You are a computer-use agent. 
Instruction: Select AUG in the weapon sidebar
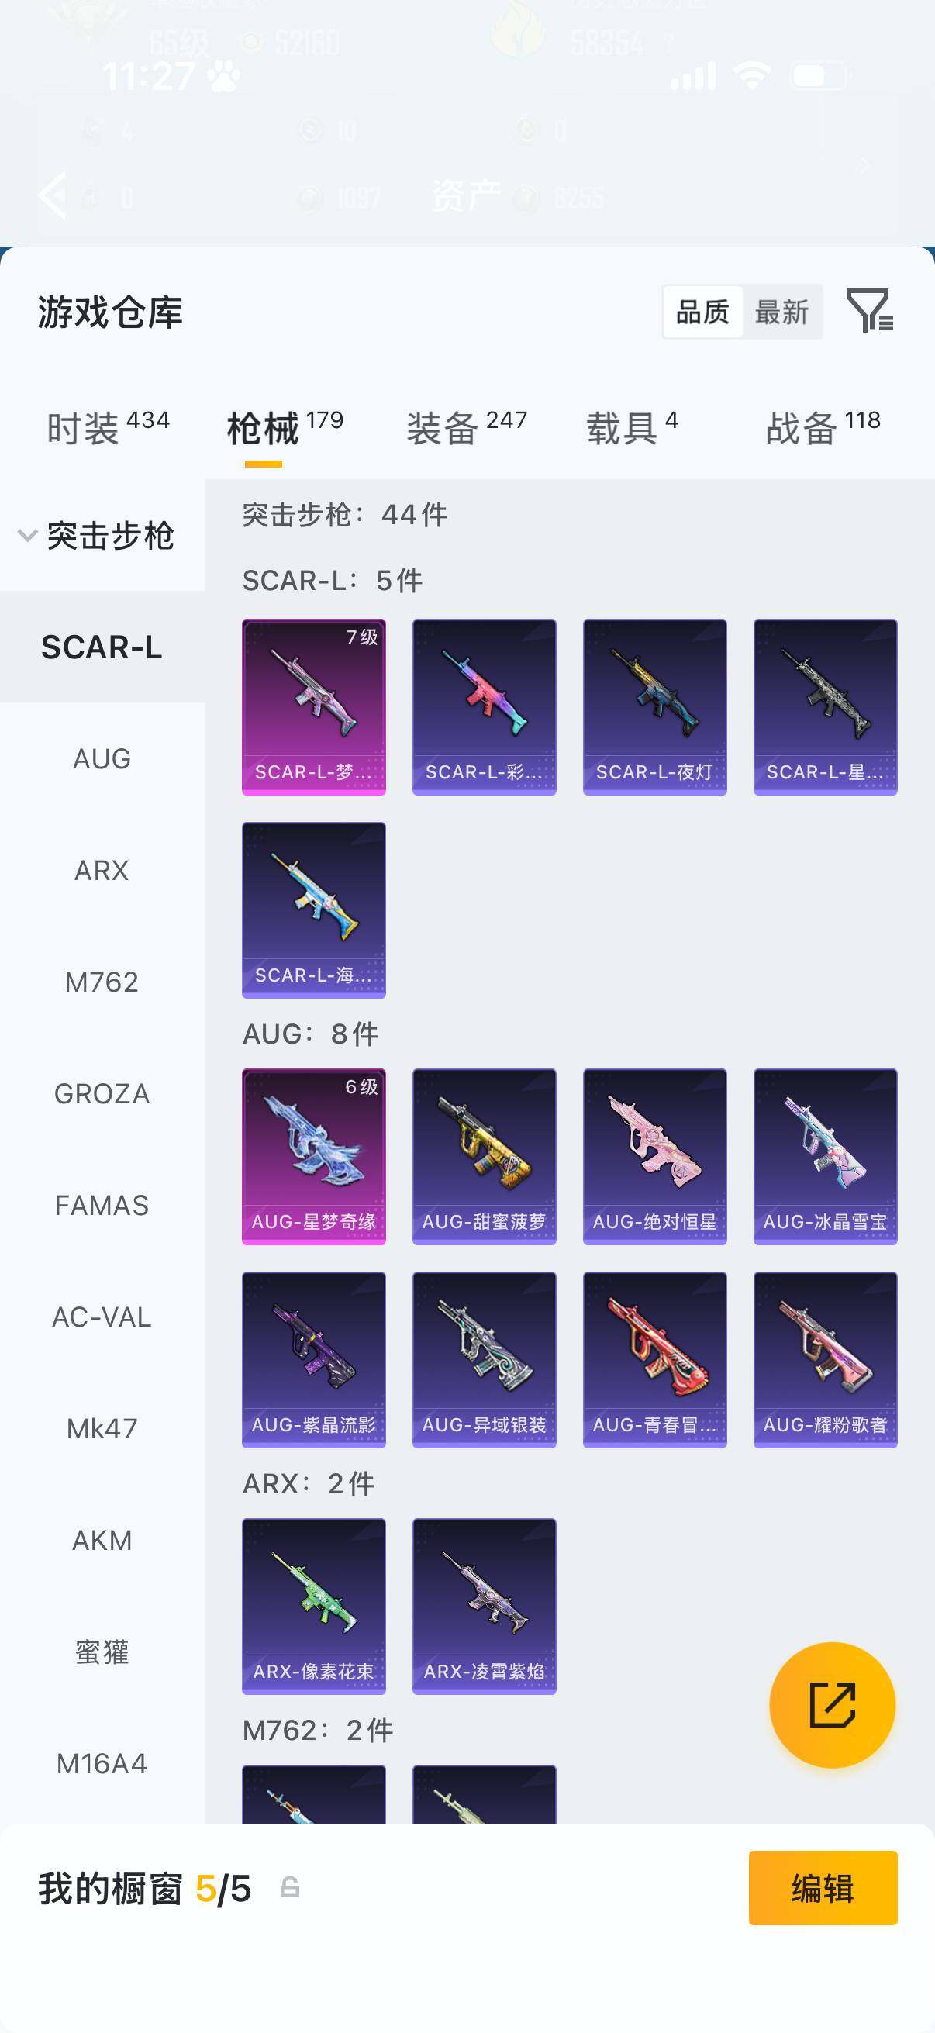(x=102, y=758)
